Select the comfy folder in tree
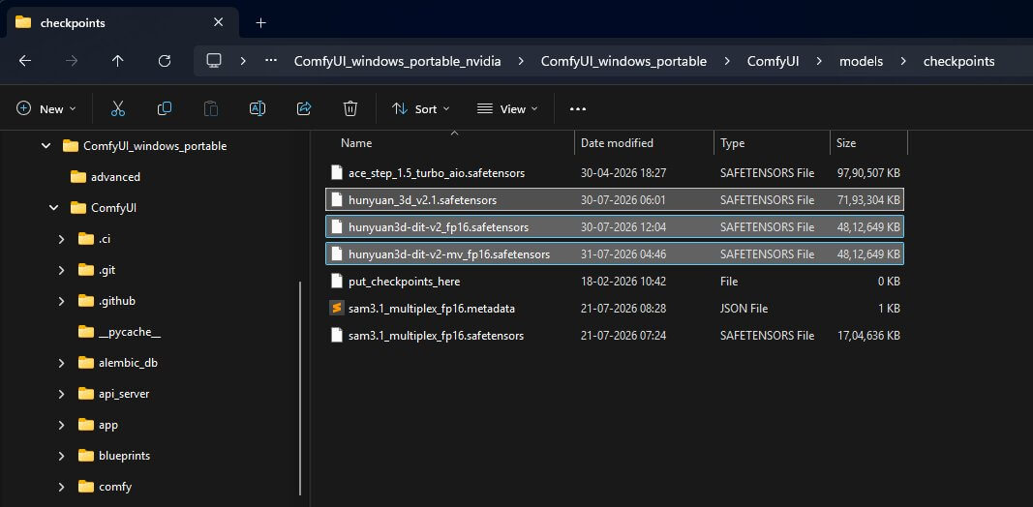This screenshot has height=507, width=1033. click(115, 488)
